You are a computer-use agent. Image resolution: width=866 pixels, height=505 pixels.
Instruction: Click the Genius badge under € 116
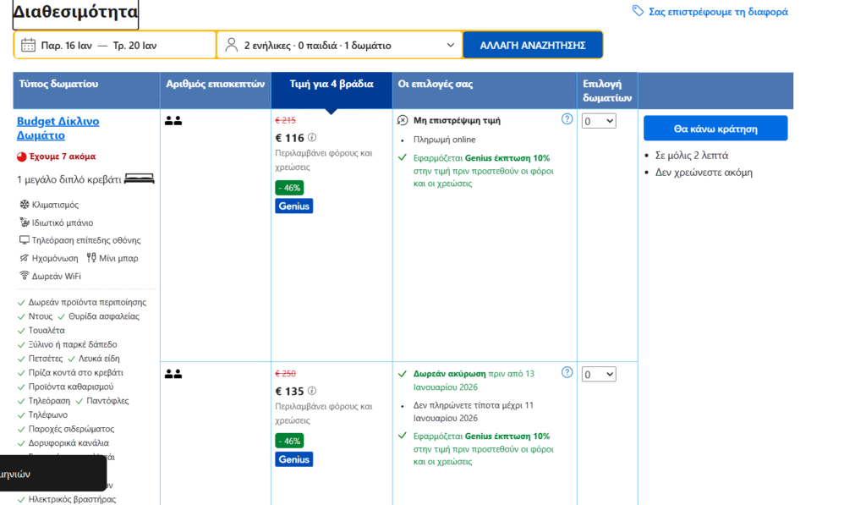293,206
